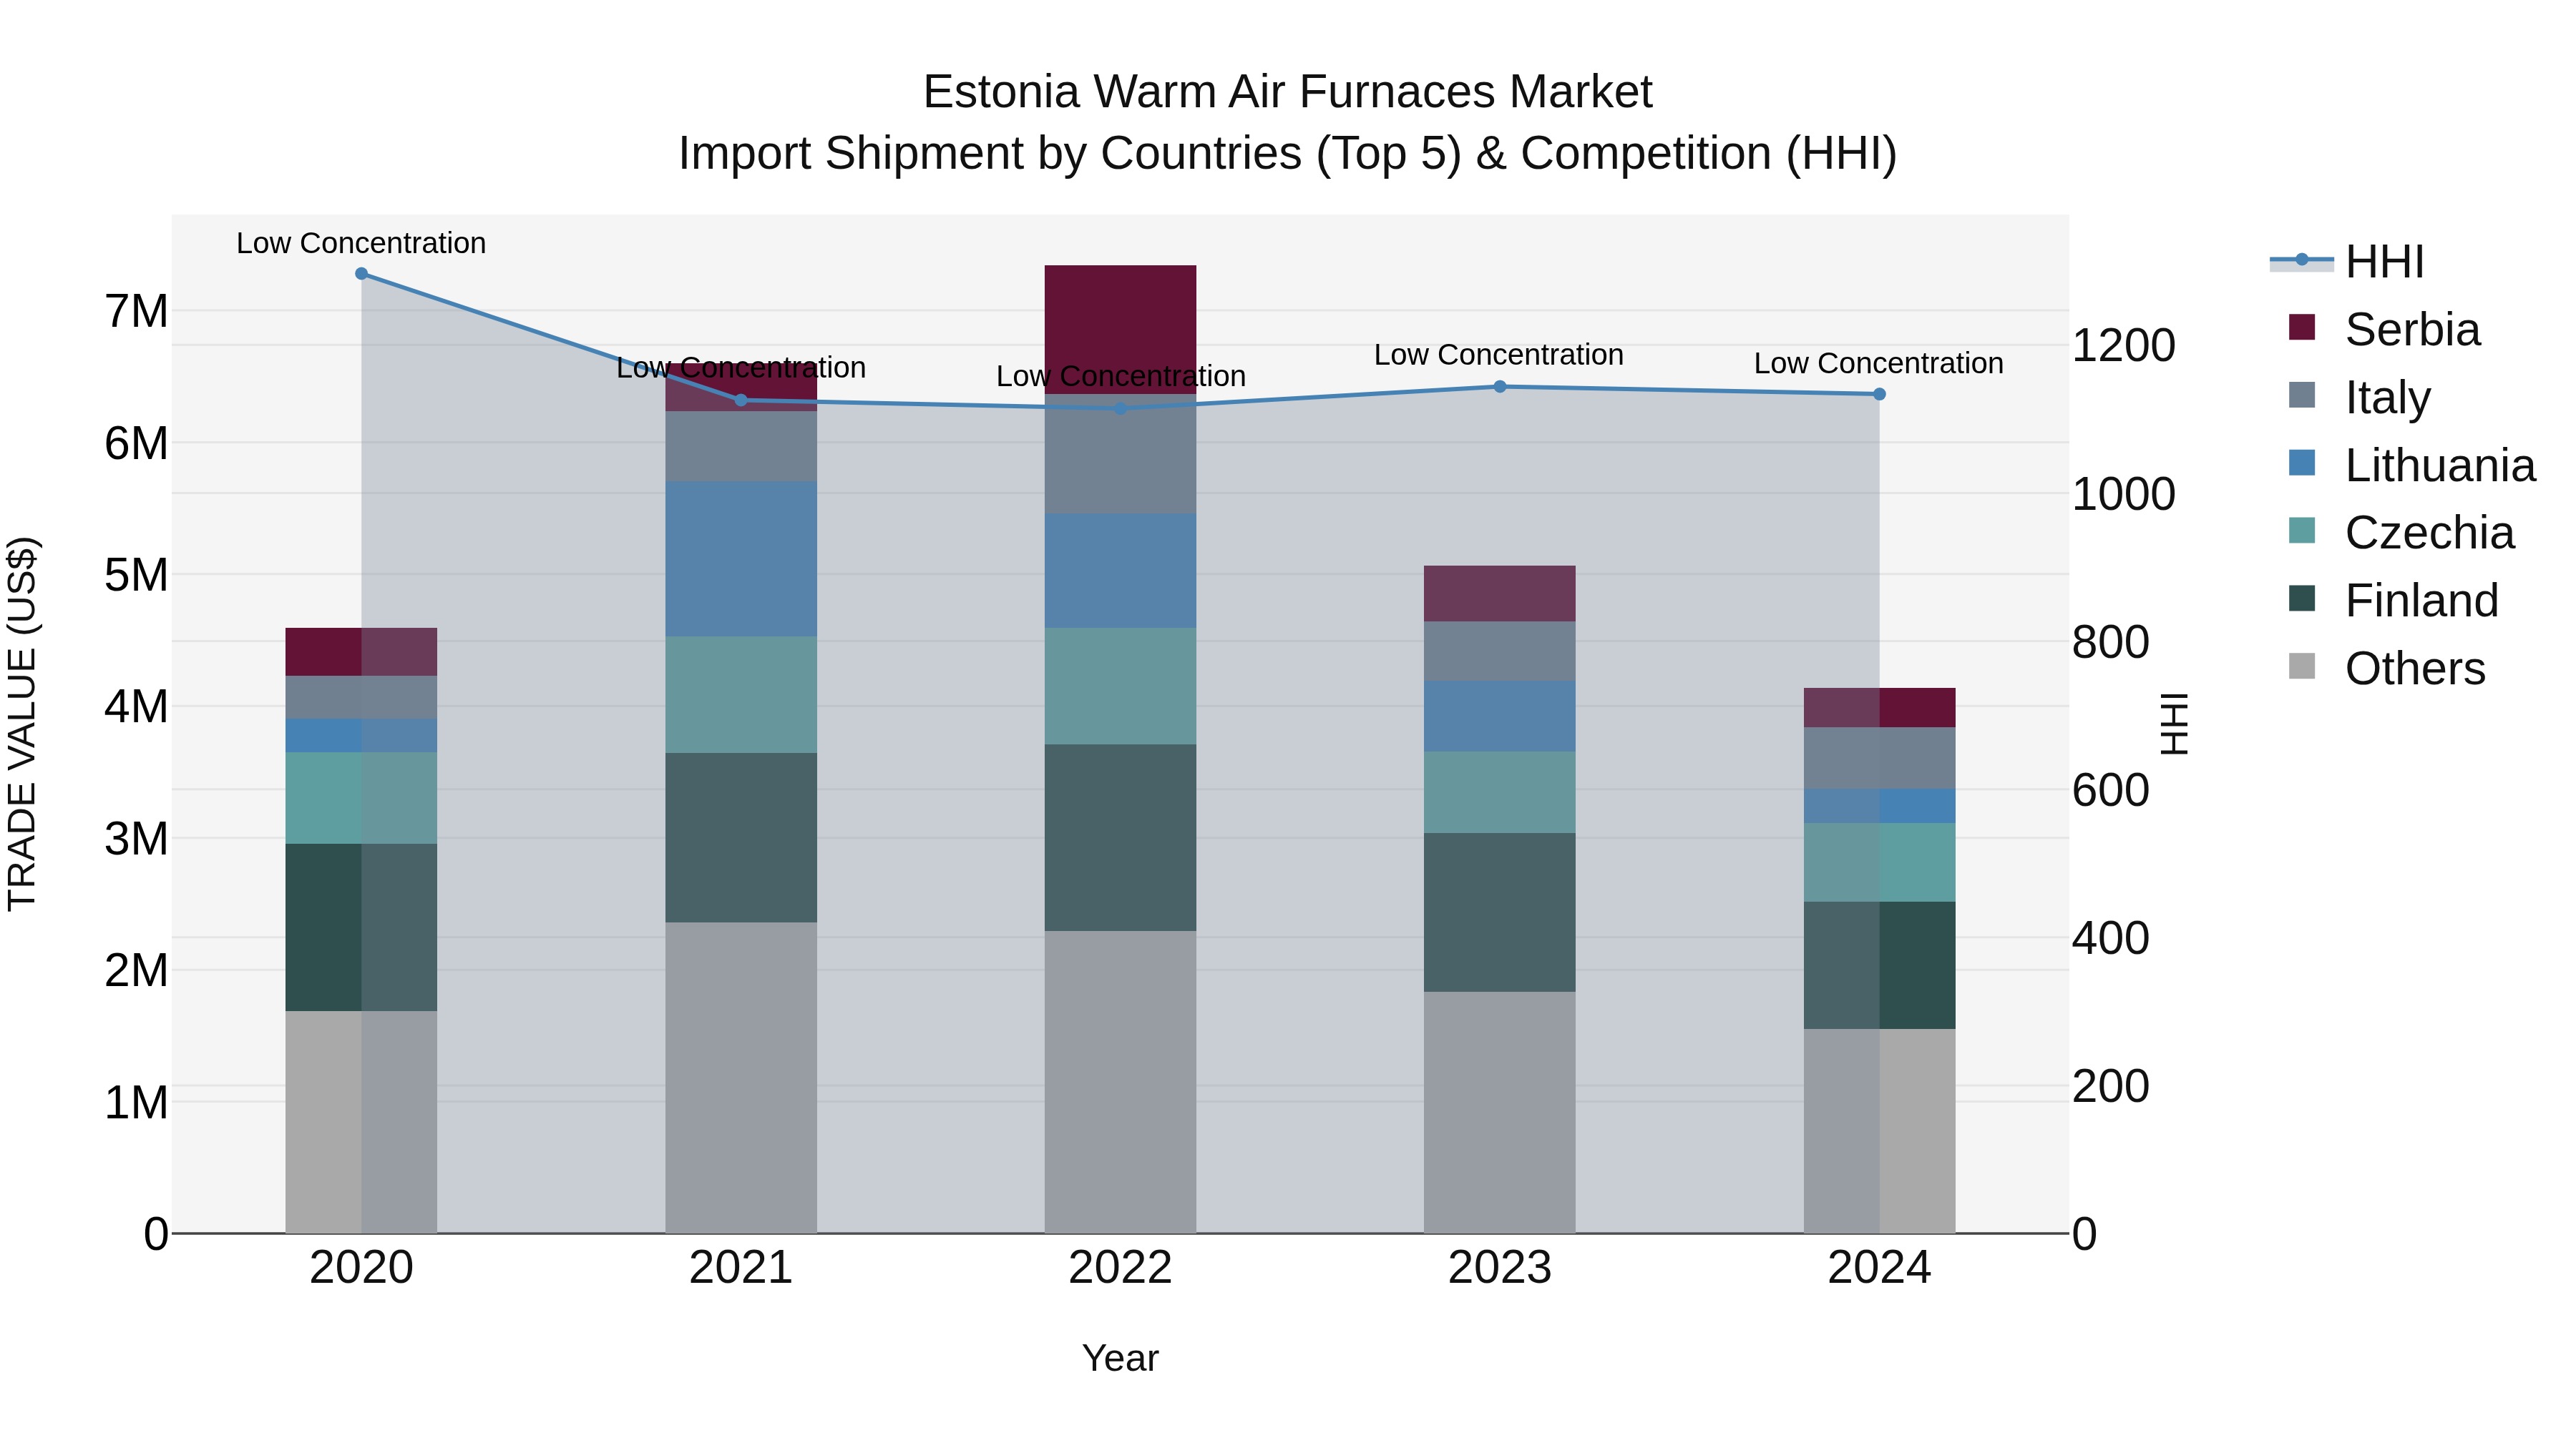Toggle the Lithuania legend entry
2576x1448 pixels.
coord(2412,466)
